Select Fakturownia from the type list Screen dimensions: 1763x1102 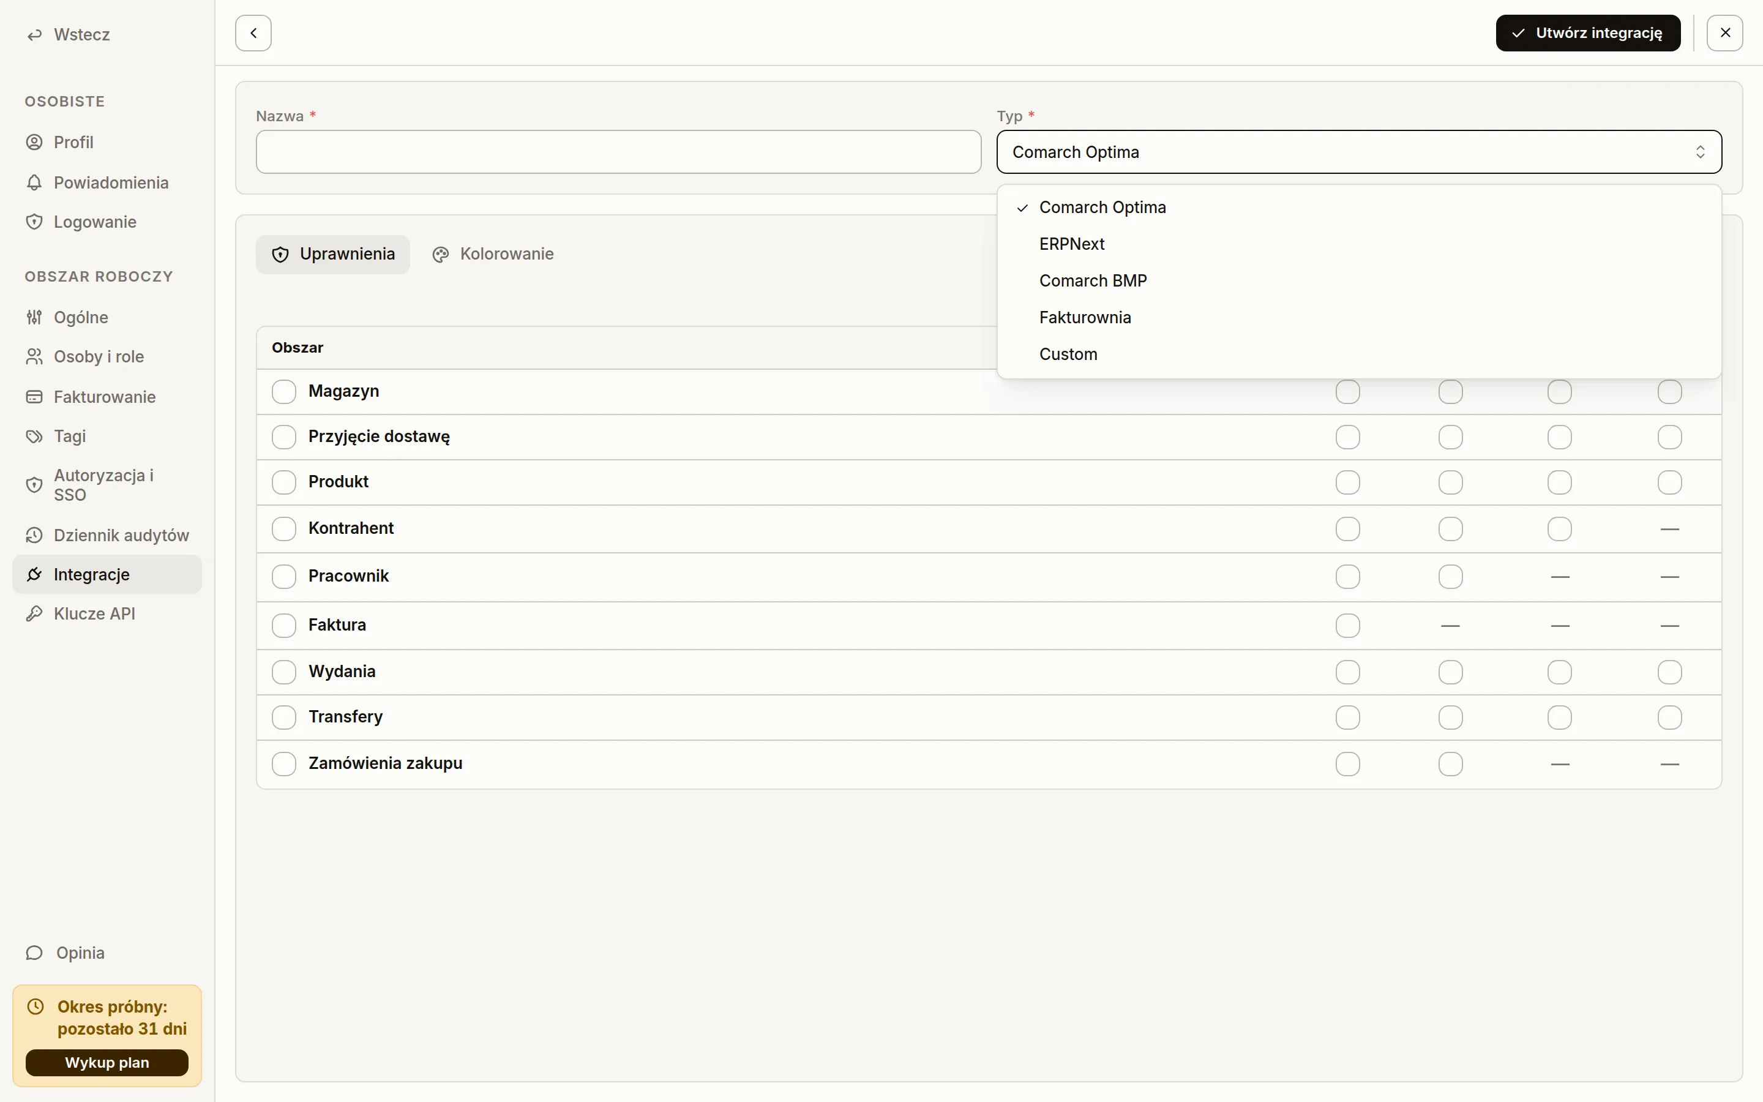(1359, 318)
